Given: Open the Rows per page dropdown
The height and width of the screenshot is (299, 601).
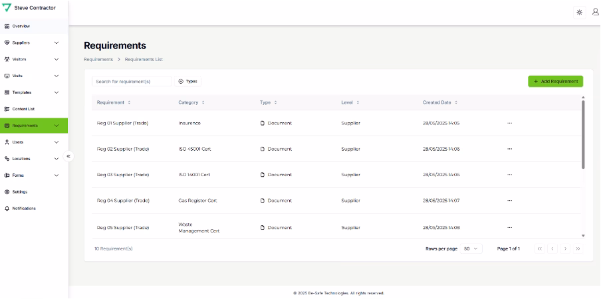Looking at the screenshot, I should coord(471,249).
